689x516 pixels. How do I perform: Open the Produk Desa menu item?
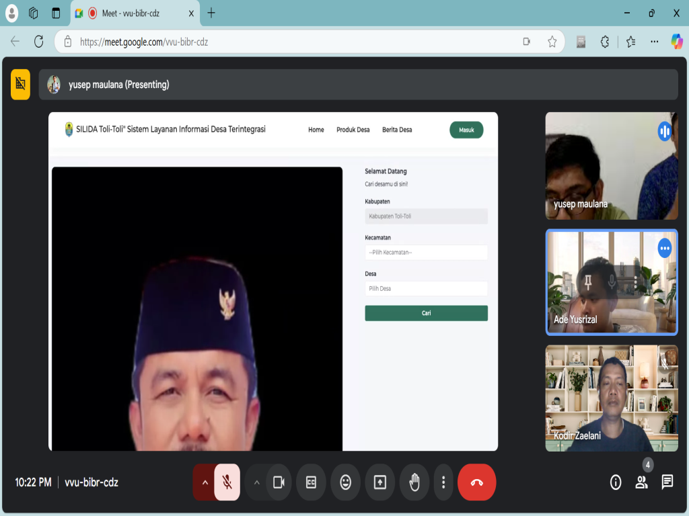[353, 130]
